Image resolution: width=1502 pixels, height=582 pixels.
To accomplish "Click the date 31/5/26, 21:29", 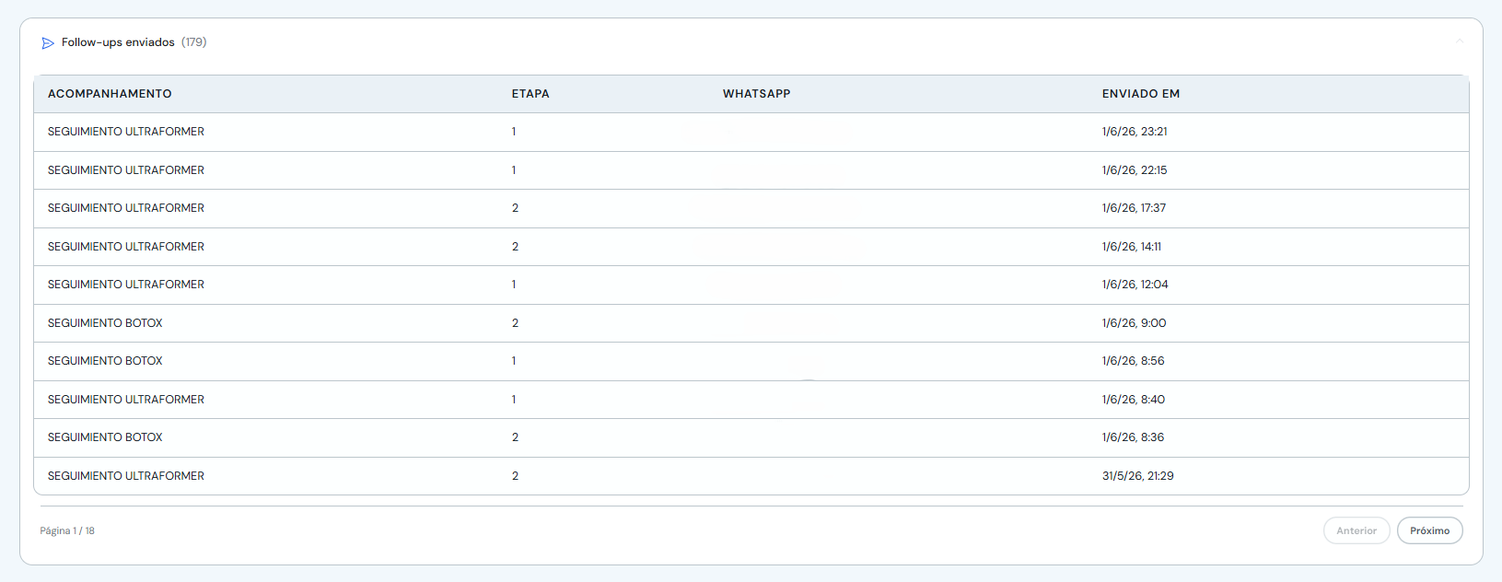I will pyautogui.click(x=1138, y=476).
